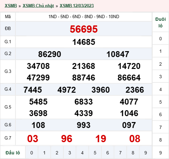Viewport: 169px width, 159px height.
Task: Click the G.2 number 10847
Action: coord(118,54)
